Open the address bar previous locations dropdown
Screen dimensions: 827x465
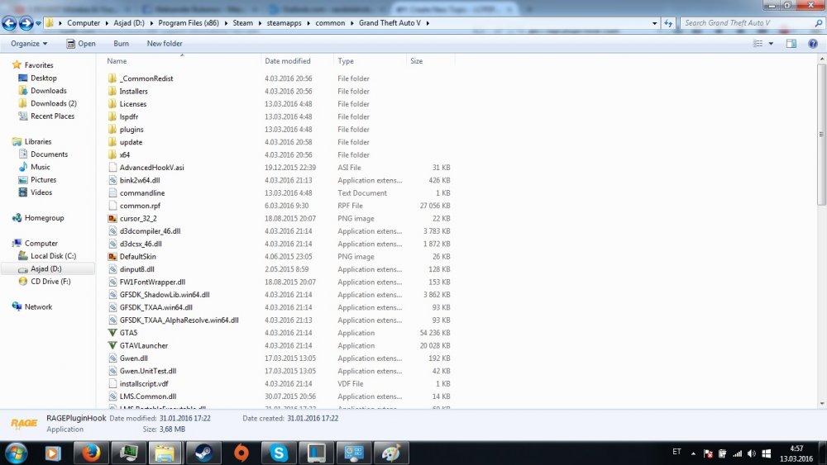point(654,23)
